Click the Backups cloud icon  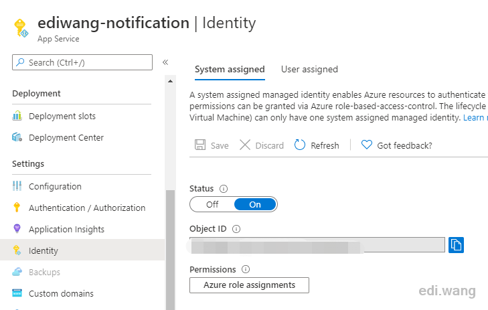17,272
